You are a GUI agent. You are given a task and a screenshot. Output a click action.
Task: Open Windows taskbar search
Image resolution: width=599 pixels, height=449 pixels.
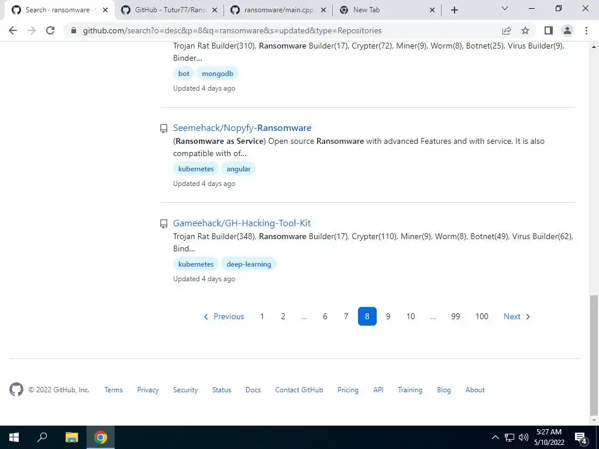(x=42, y=437)
